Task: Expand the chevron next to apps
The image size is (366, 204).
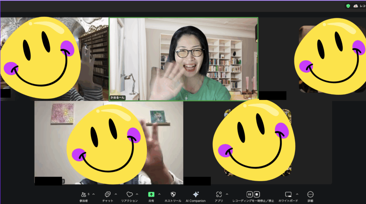Action: click(x=227, y=194)
